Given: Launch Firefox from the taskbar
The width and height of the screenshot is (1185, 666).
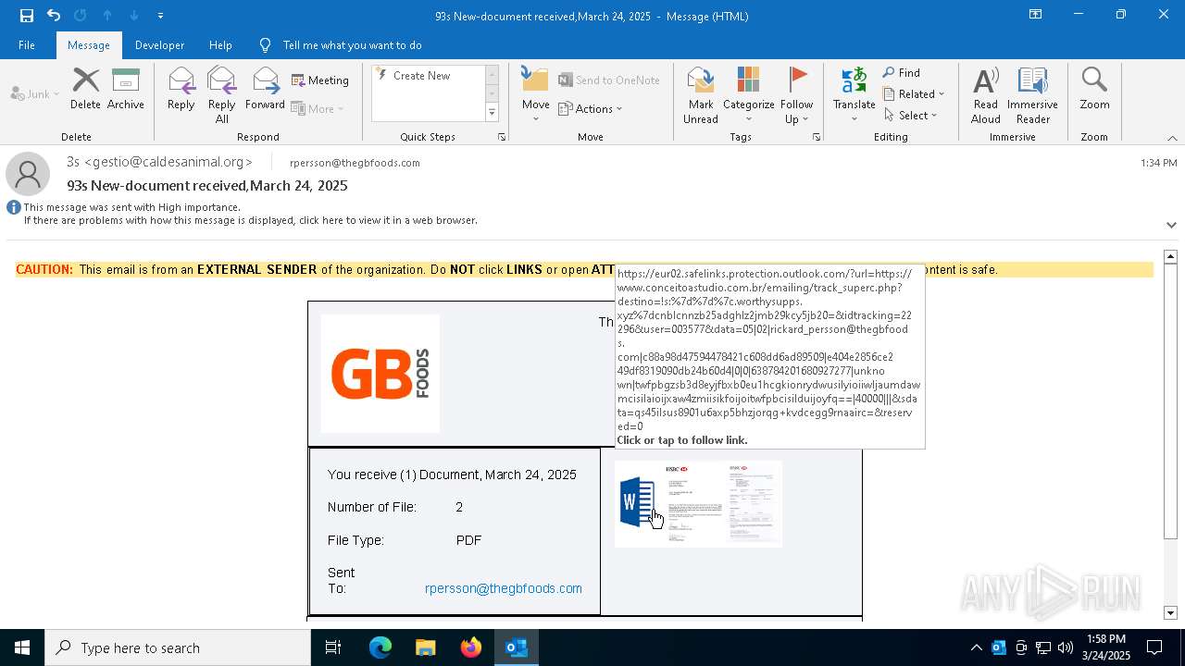Looking at the screenshot, I should click(x=471, y=647).
